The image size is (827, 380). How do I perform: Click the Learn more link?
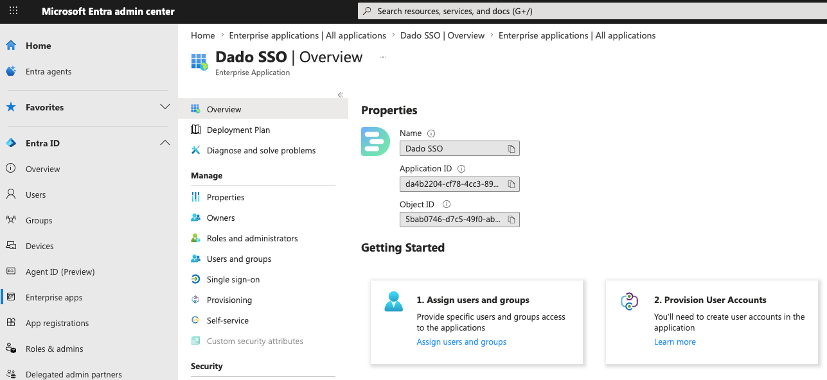tap(675, 342)
